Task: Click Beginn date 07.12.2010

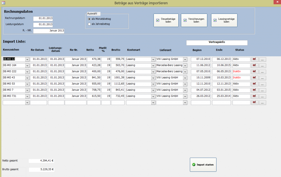Action: 201,59
